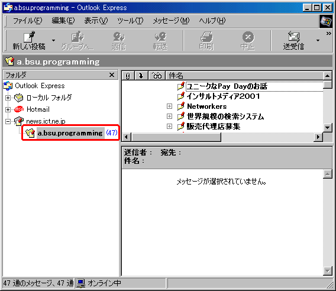
Task: Collapse the news.ict.ne.jp server node
Action: (8, 121)
